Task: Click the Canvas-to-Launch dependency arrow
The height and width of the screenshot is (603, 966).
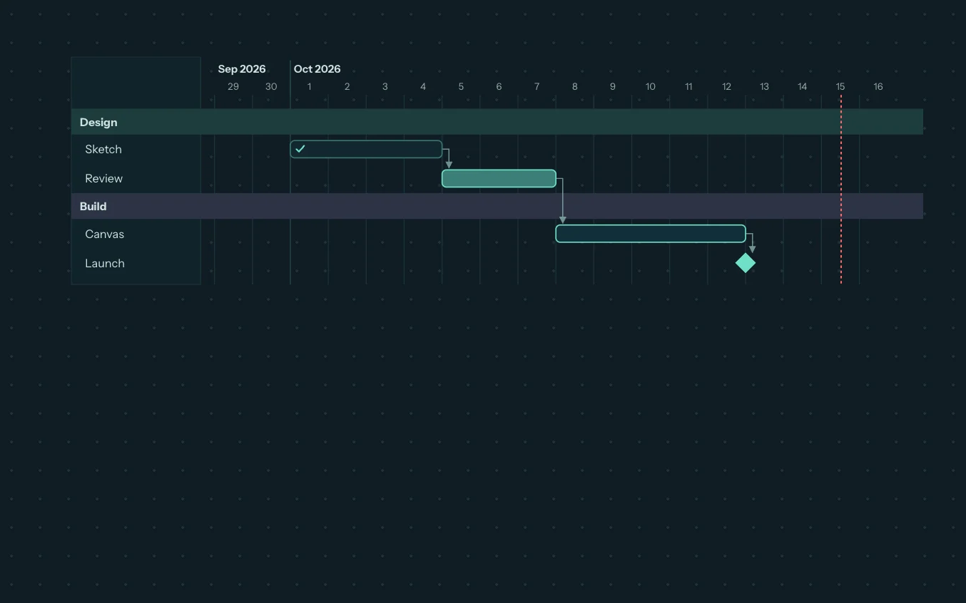Action: [x=751, y=242]
